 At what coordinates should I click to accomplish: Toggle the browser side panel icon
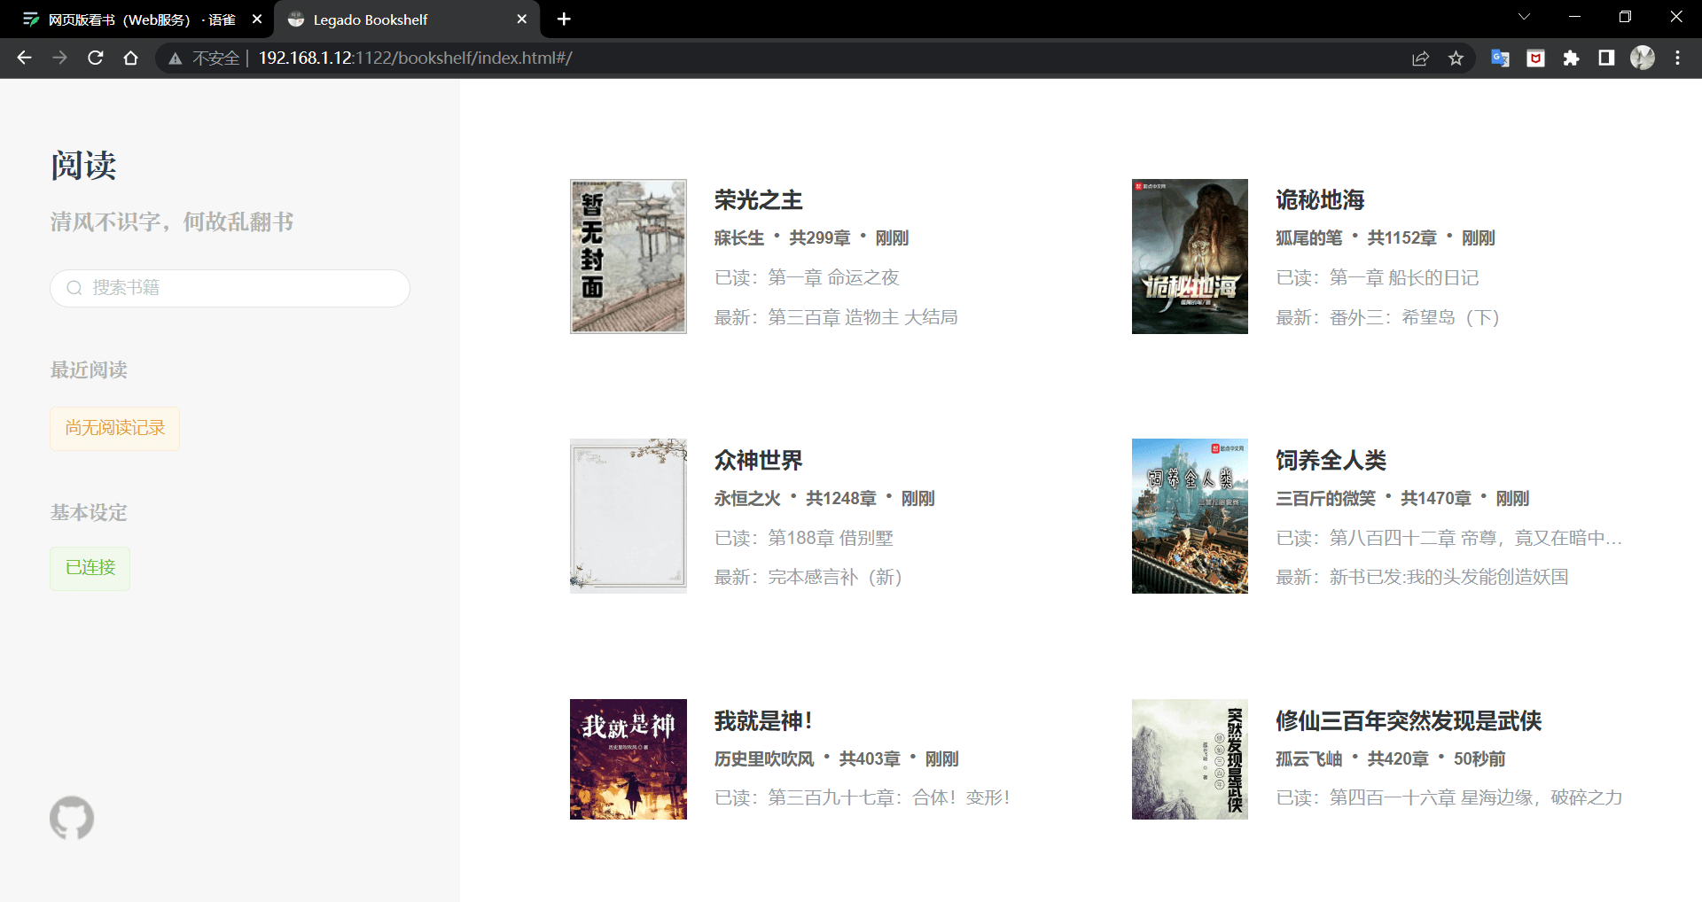pos(1606,58)
